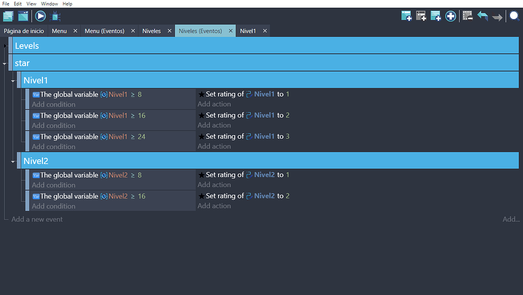Launch the game preview with the play button

pyautogui.click(x=40, y=16)
